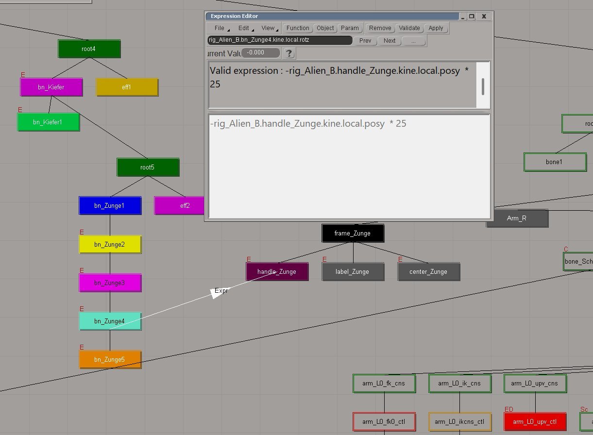Validate the expression
Image resolution: width=593 pixels, height=435 pixels.
(x=409, y=28)
